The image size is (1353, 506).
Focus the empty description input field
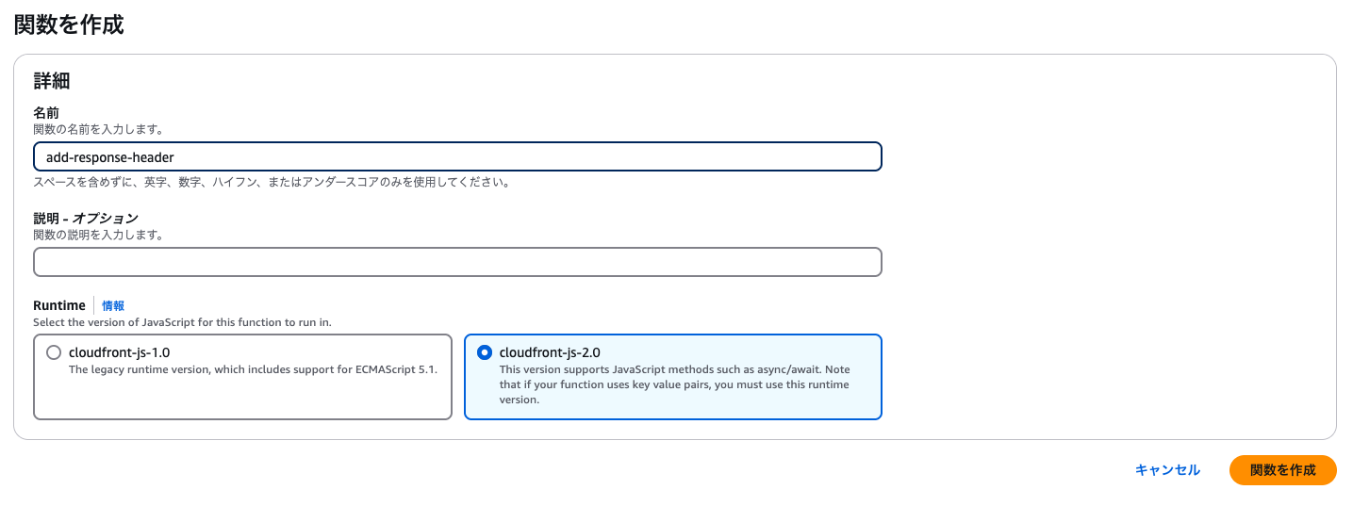(457, 262)
